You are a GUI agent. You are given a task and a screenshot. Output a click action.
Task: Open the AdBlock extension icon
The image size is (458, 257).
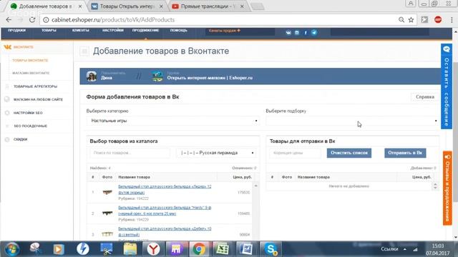click(438, 19)
